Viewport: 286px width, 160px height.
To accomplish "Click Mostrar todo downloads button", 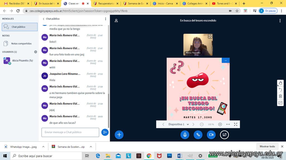I will (267, 146).
